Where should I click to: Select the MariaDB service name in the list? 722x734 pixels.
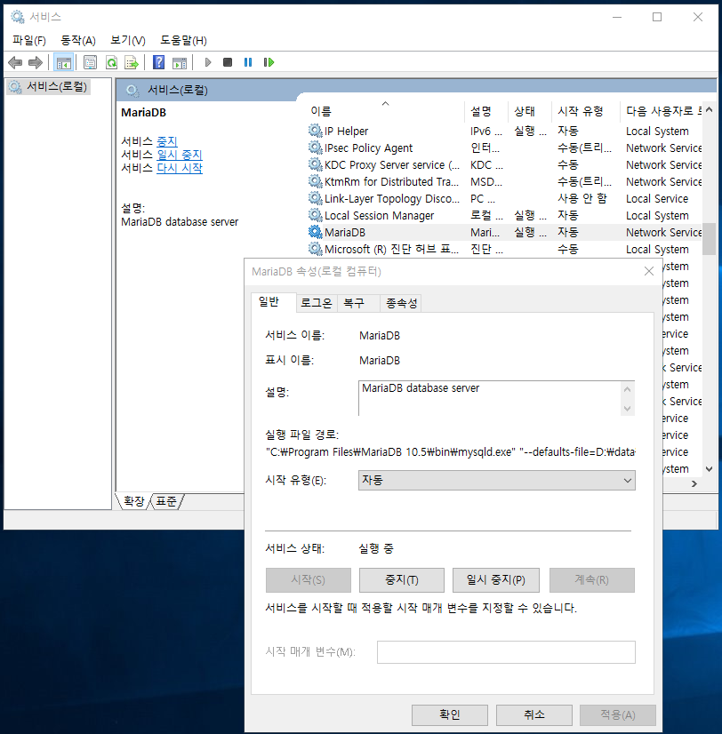point(345,232)
